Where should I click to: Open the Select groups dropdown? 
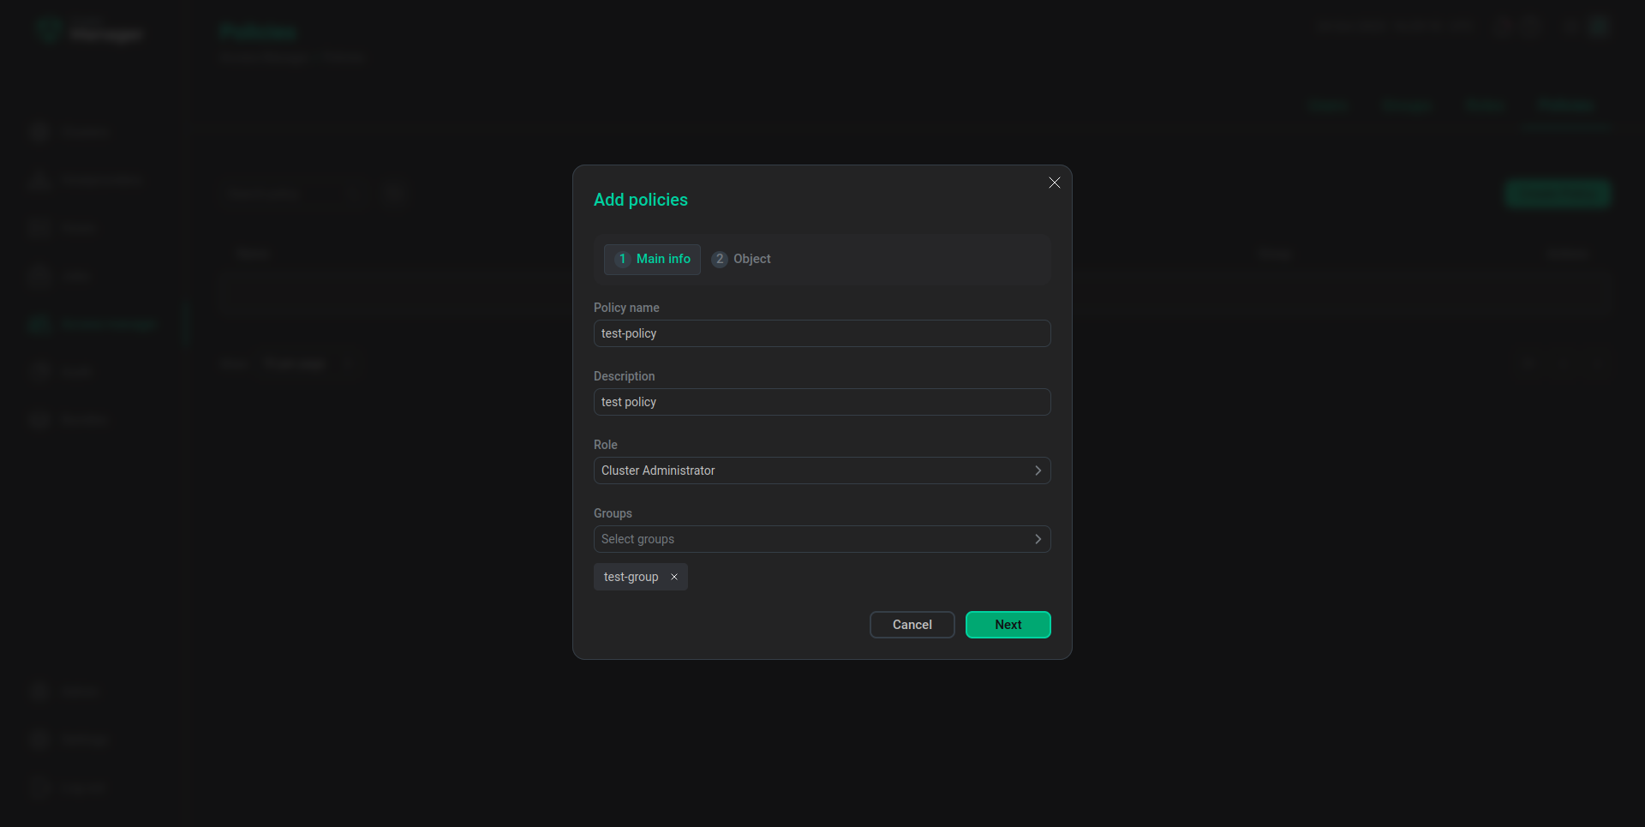click(822, 539)
